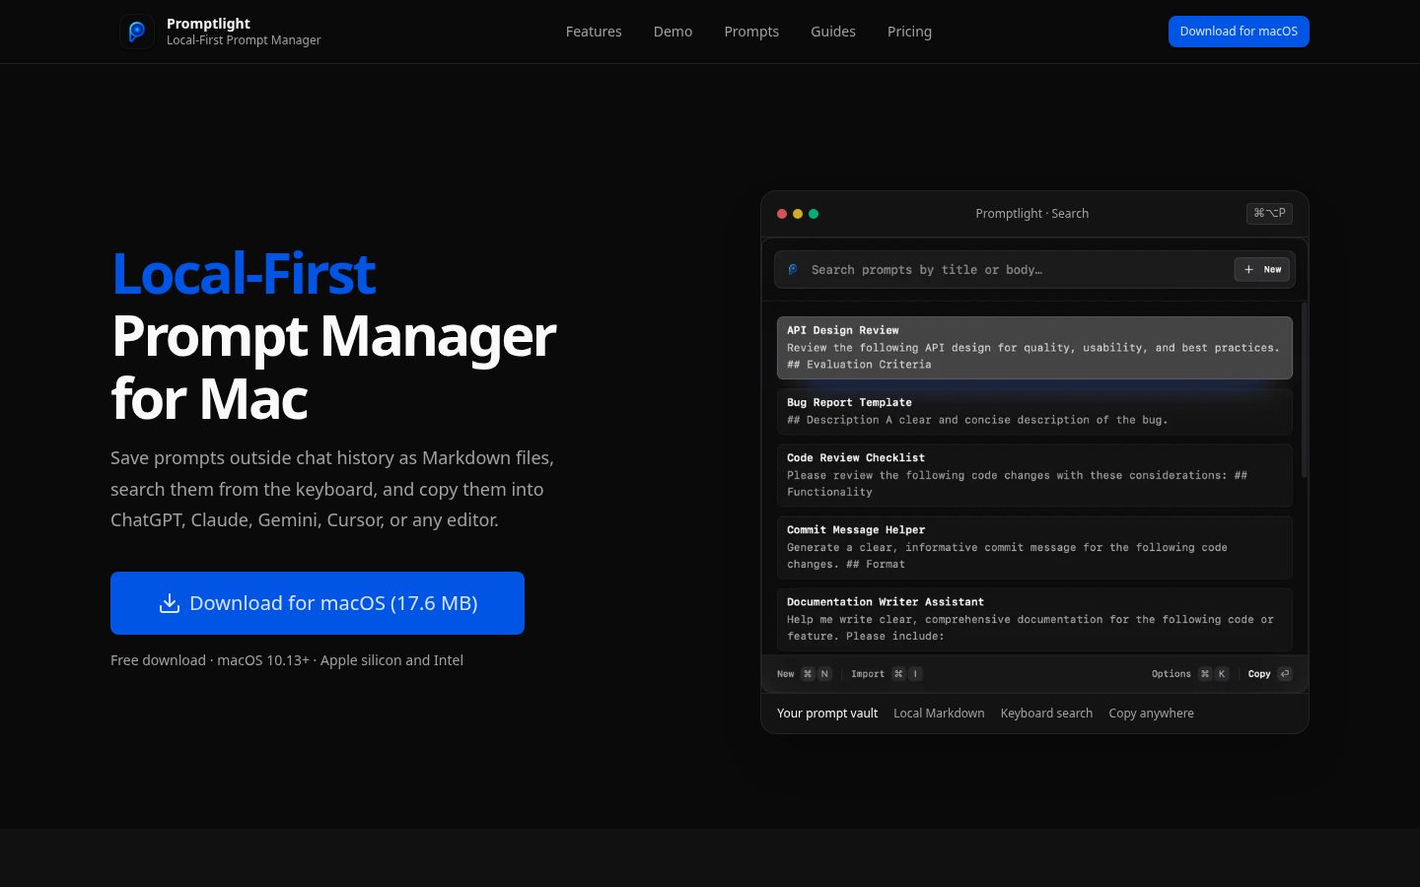Click the ⌘ key icon next to Options
Viewport: 1420px width, 887px height.
pyautogui.click(x=1205, y=674)
